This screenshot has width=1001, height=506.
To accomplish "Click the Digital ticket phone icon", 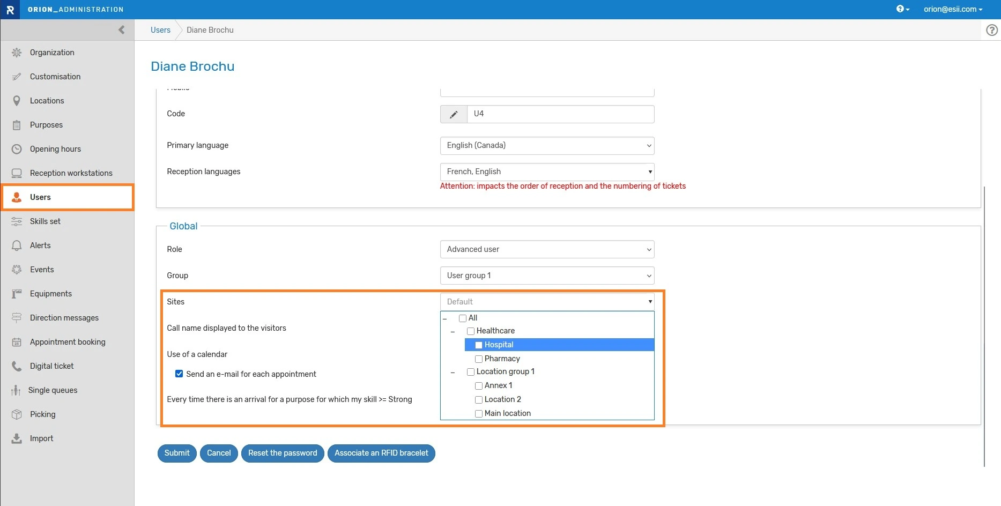I will [x=17, y=366].
